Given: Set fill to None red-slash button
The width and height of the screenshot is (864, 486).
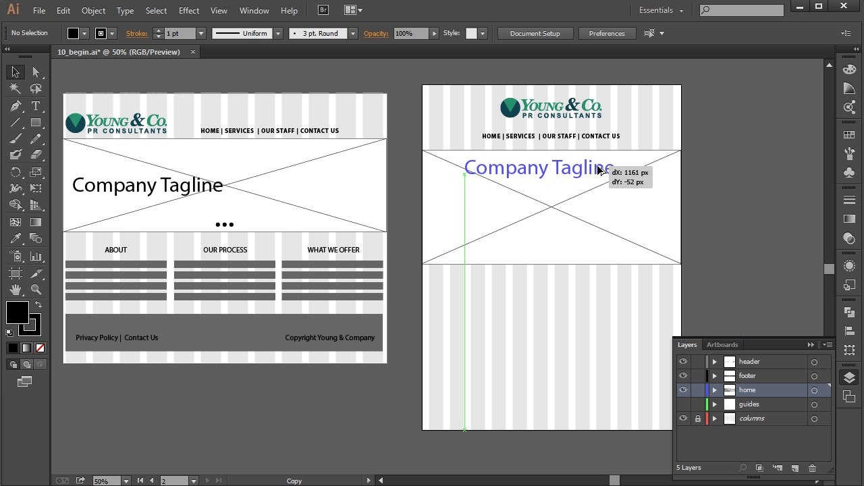Looking at the screenshot, I should tap(40, 348).
